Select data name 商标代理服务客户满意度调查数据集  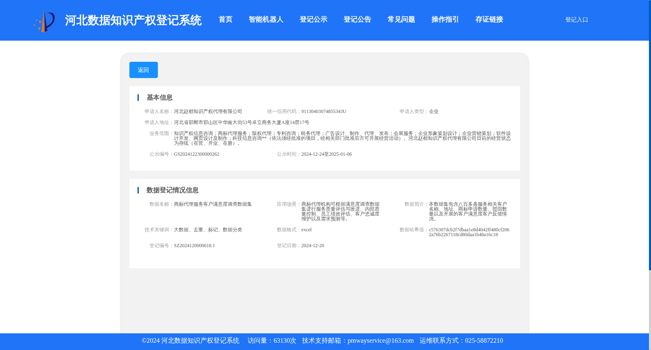[x=213, y=204]
